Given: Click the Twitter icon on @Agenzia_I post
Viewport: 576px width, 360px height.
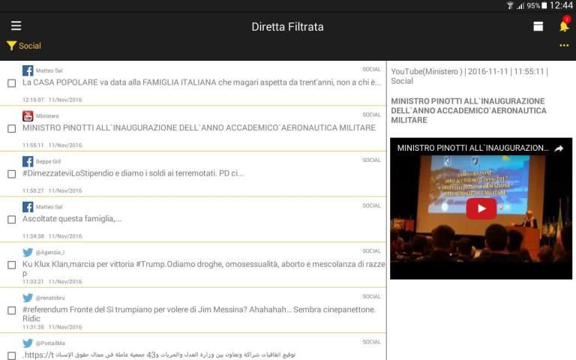Looking at the screenshot, I should (28, 252).
